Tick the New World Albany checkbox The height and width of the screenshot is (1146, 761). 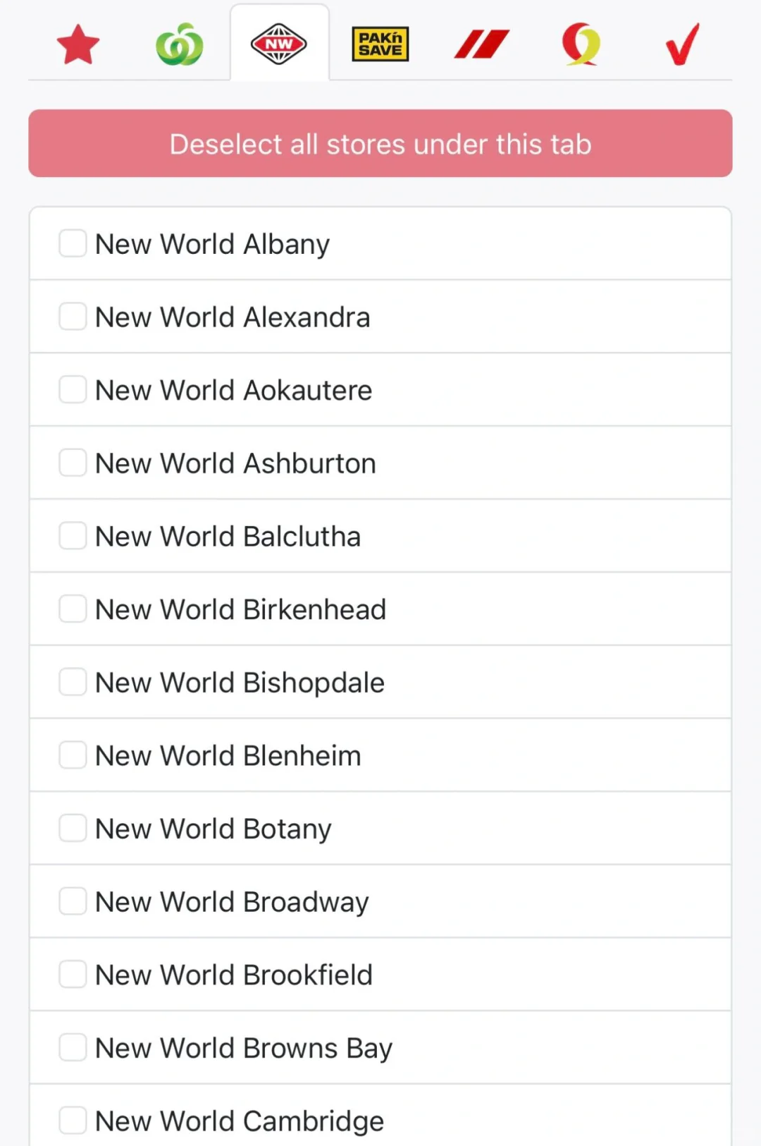(73, 243)
